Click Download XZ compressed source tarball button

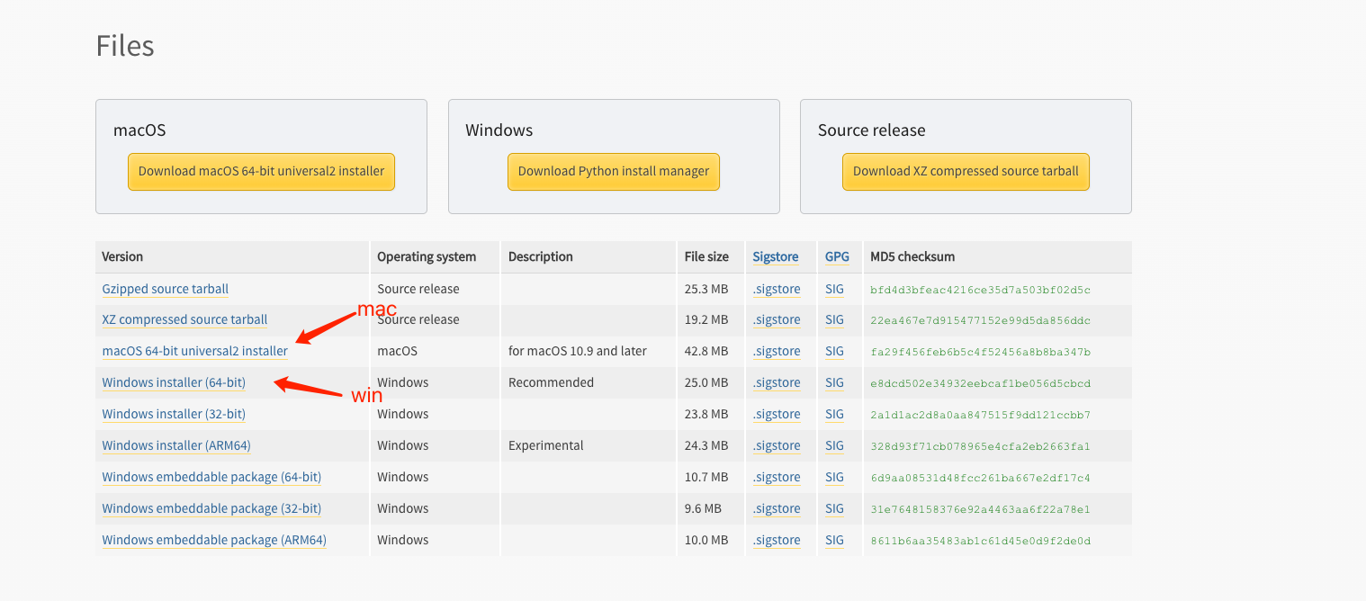click(x=966, y=171)
